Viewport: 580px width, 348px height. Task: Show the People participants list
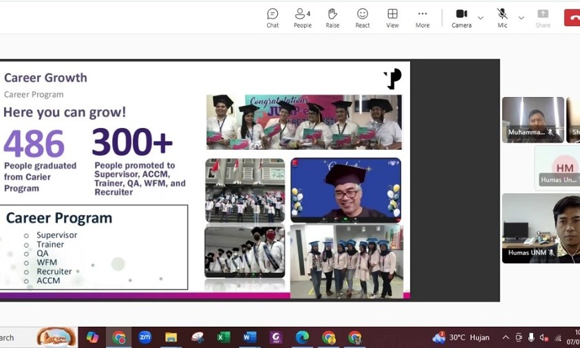(x=302, y=18)
